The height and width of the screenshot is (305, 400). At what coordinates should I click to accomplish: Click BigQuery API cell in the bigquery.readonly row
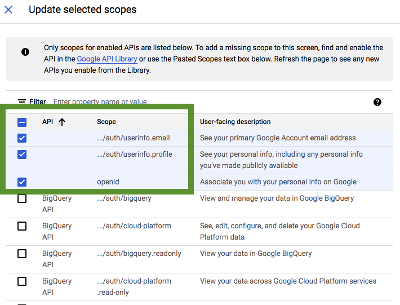[x=57, y=259]
